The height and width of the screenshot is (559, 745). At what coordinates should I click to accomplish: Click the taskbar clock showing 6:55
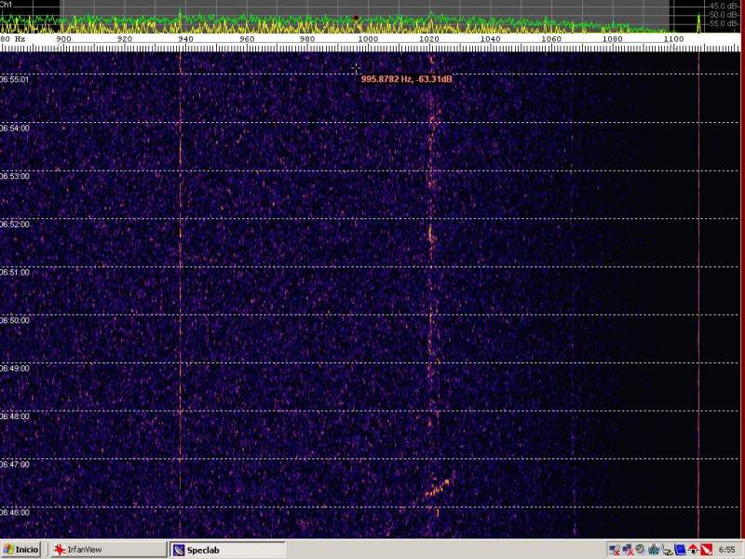(726, 550)
